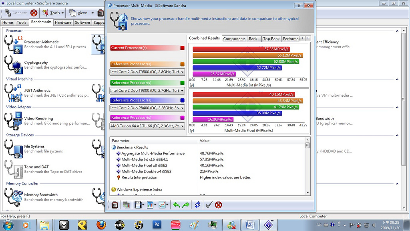Open AMD Turion 64 X2 TL-66 dropdown
The height and width of the screenshot is (231, 410).
147,126
